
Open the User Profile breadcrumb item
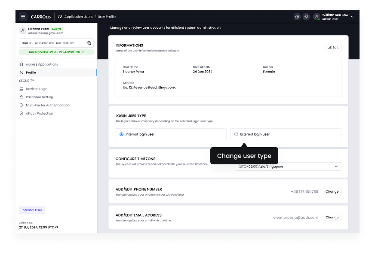(107, 17)
